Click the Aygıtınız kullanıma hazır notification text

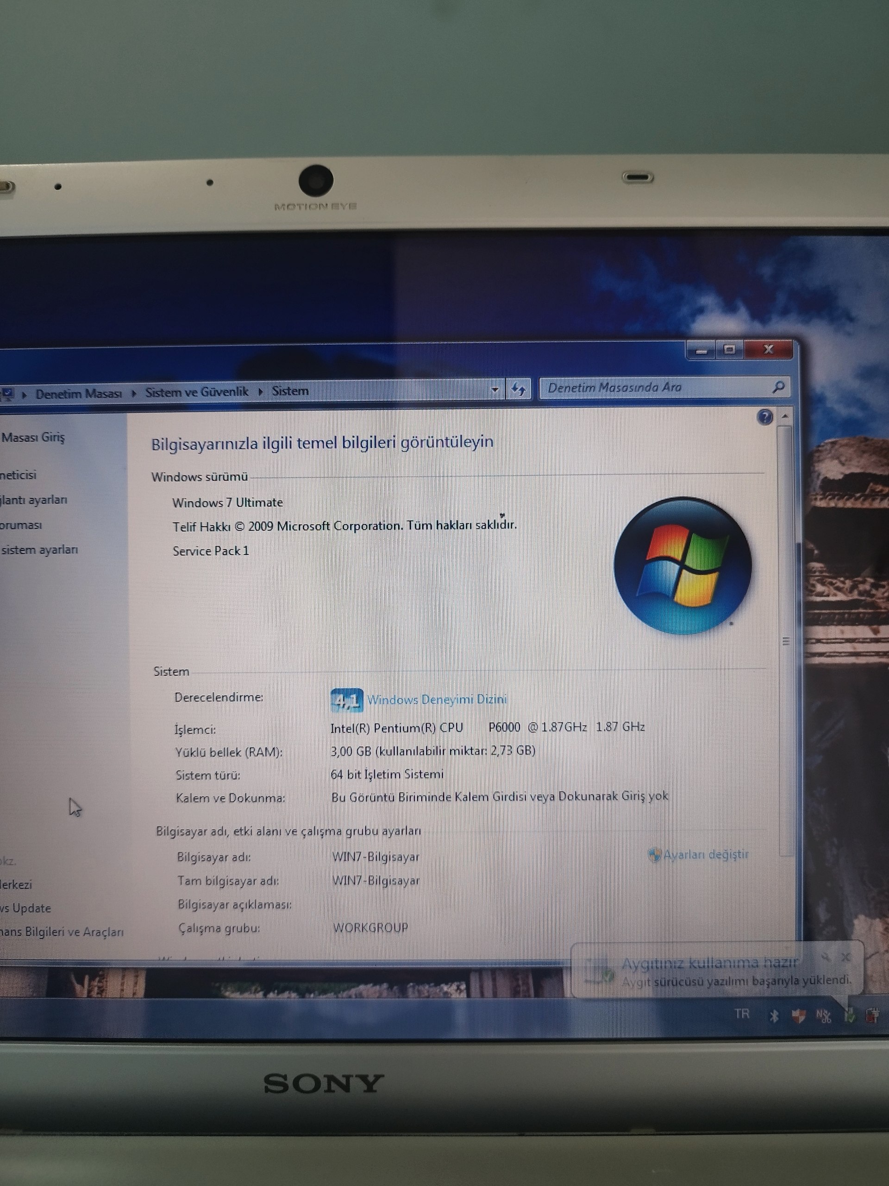(710, 964)
